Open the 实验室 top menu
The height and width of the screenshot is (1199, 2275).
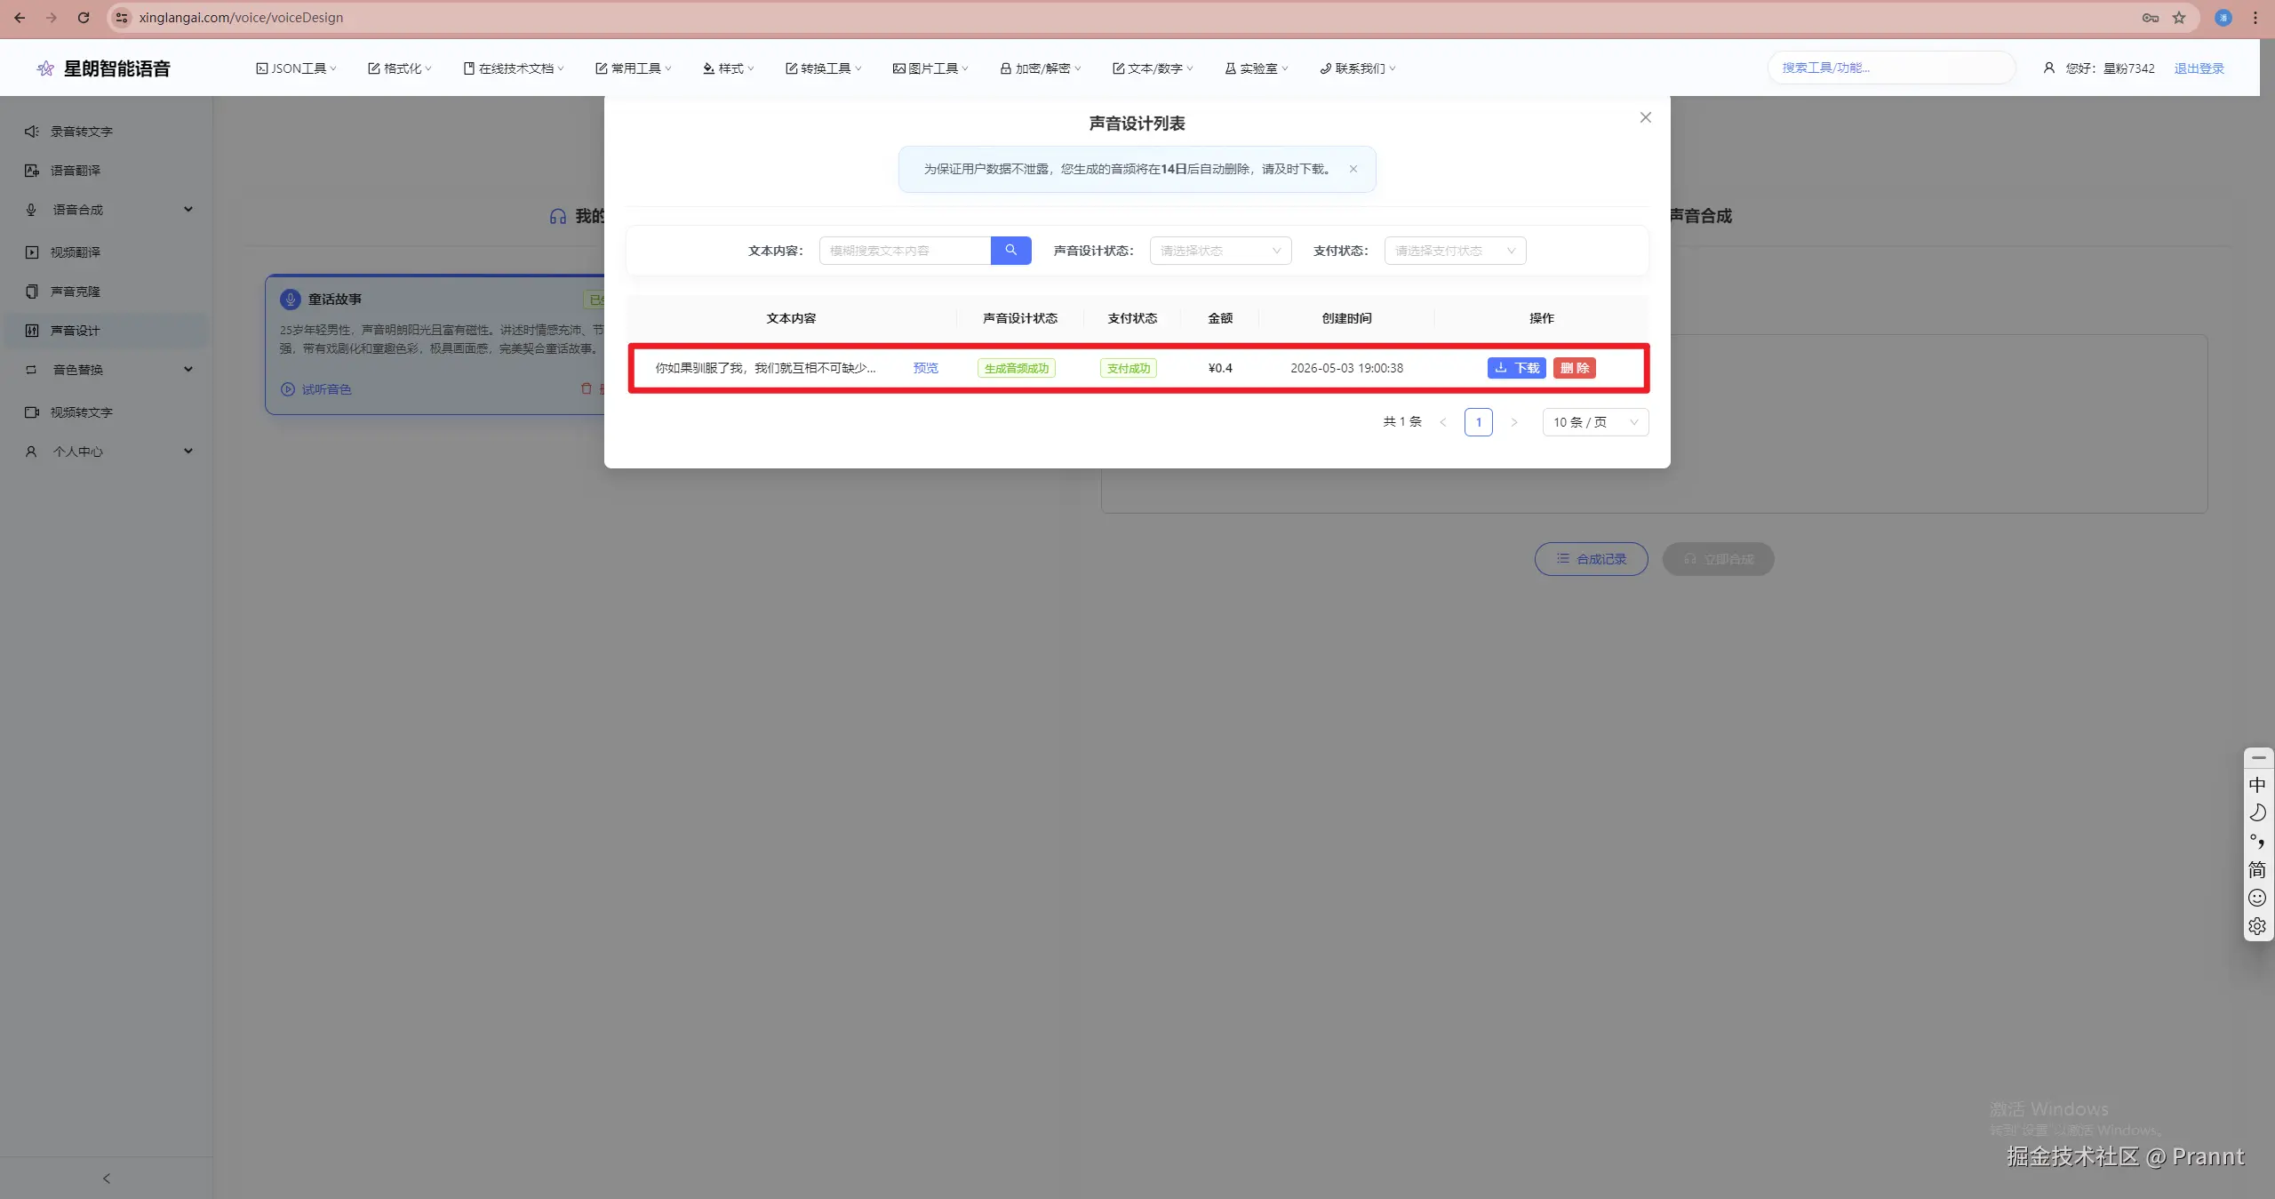point(1257,68)
